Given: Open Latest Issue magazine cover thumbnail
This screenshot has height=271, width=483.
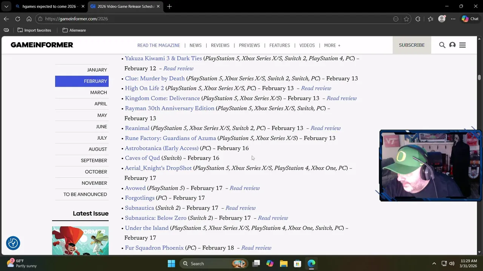Looking at the screenshot, I should pos(80,241).
